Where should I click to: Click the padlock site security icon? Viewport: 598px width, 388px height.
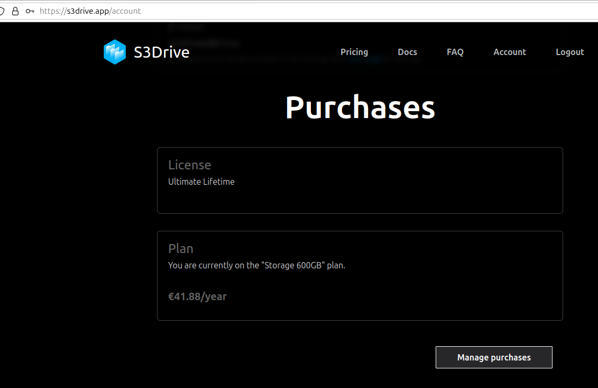tap(15, 11)
